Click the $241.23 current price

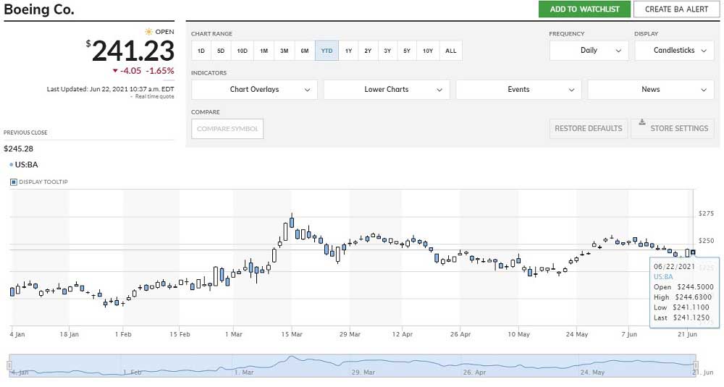(x=130, y=51)
